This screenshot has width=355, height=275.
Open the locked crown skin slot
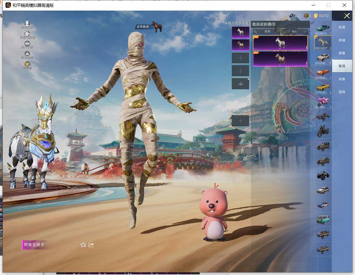(240, 83)
